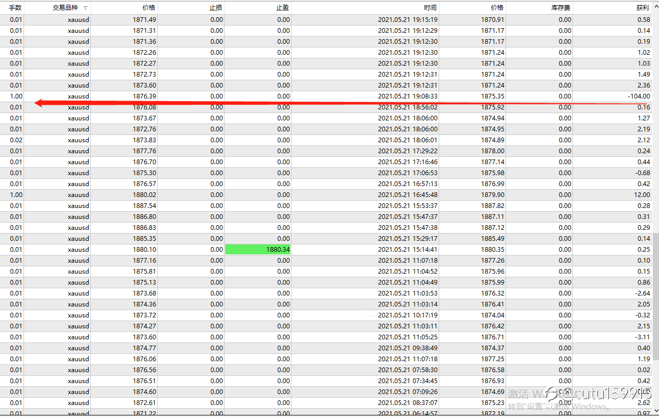659x417 pixels.
Task: Select the time 2021.05.21 16:45:48
Action: pyautogui.click(x=408, y=195)
